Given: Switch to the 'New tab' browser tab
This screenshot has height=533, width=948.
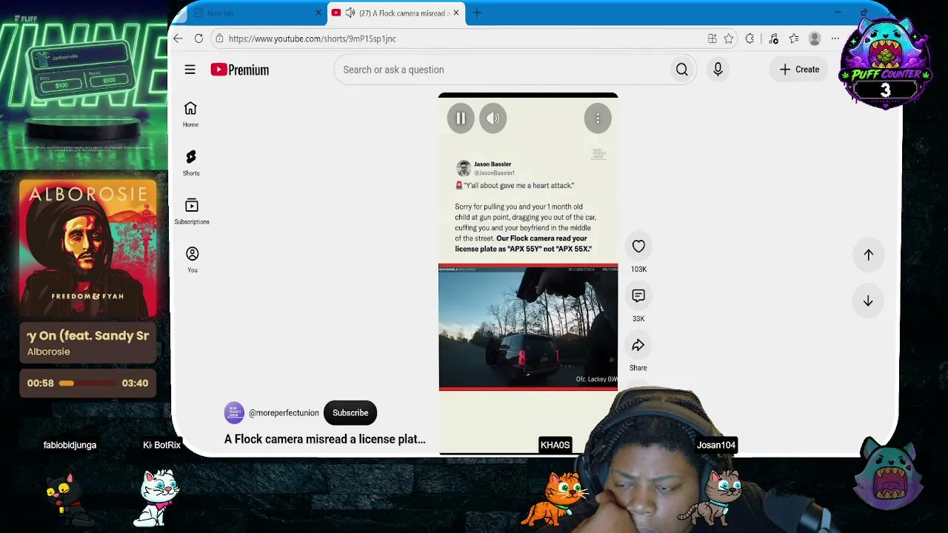Looking at the screenshot, I should [252, 13].
